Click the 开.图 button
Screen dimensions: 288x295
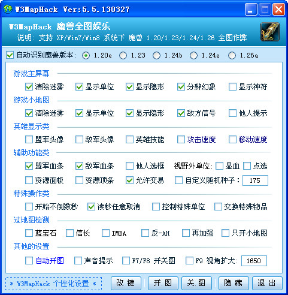coord(163,283)
